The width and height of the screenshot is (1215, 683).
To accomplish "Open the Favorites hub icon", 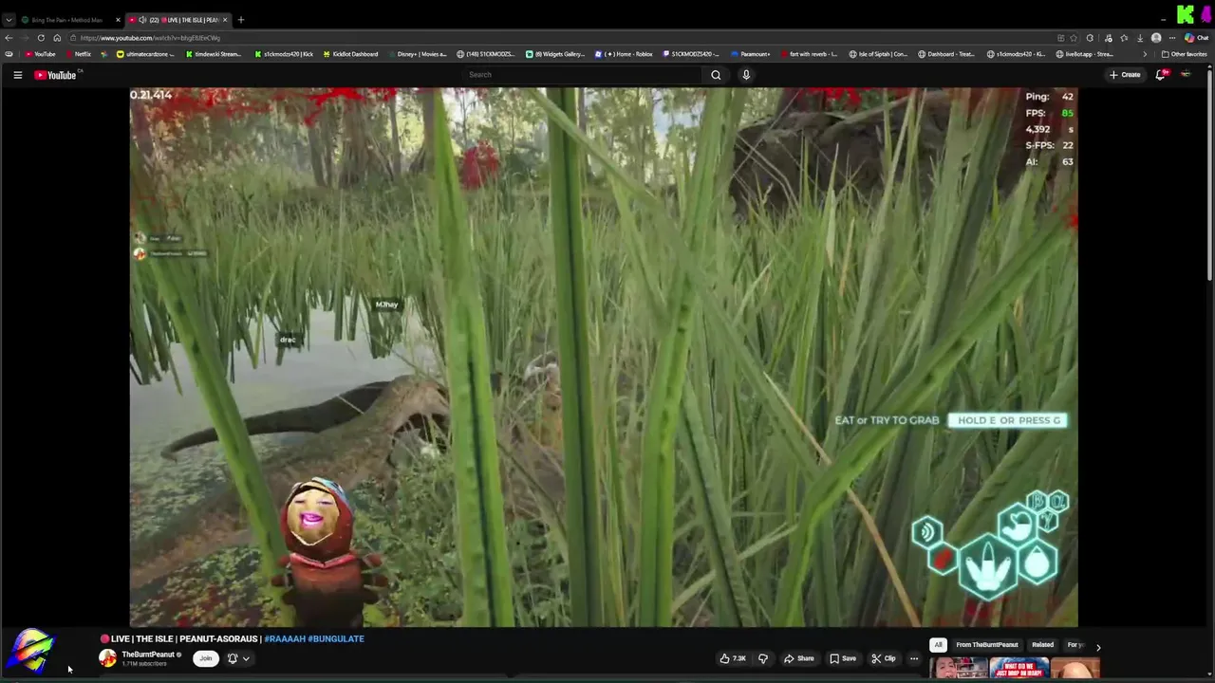I will (x=1124, y=38).
